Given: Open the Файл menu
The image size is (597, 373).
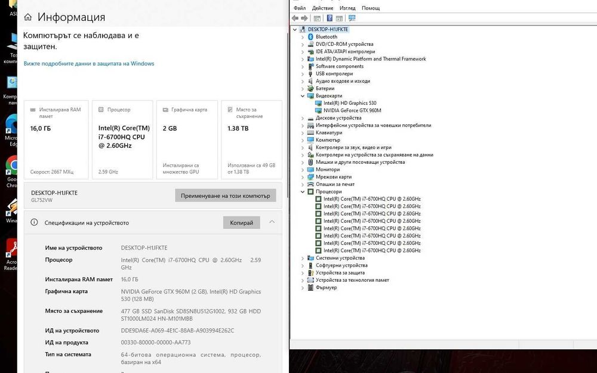Looking at the screenshot, I should (300, 8).
